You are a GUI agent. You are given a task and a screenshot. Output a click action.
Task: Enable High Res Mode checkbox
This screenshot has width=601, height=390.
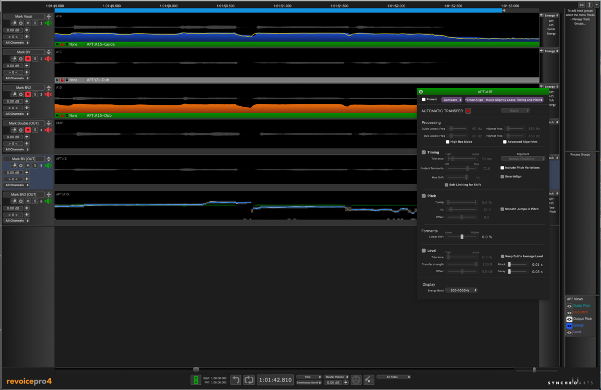pos(447,142)
